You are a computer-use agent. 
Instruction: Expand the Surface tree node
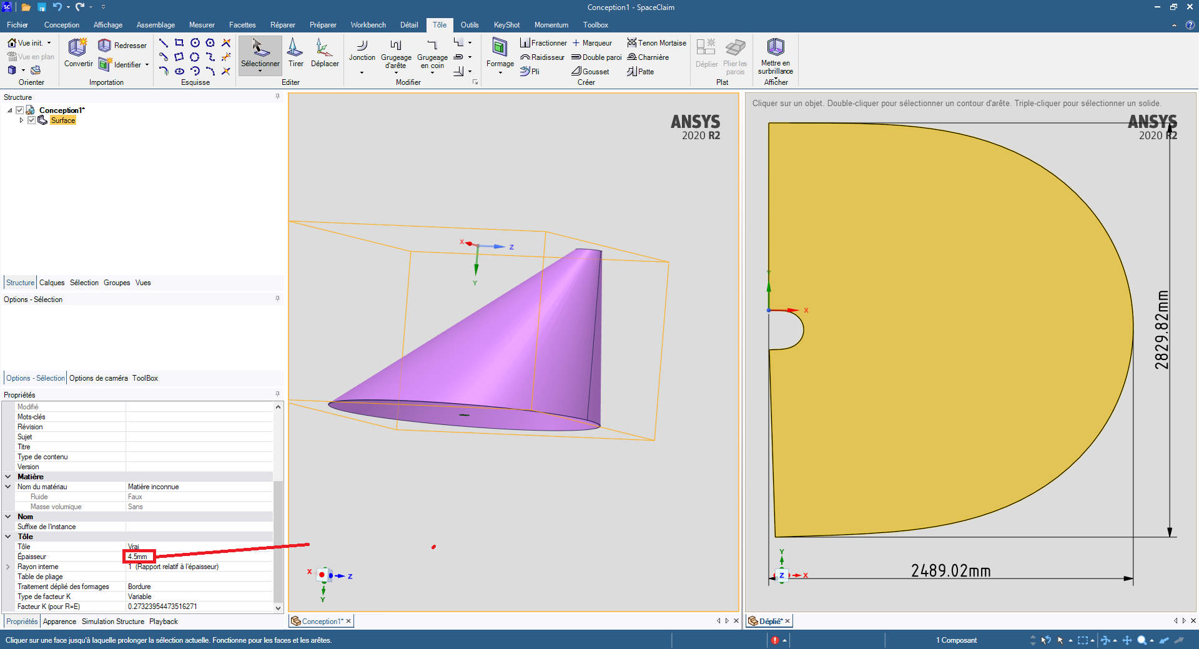coord(22,120)
